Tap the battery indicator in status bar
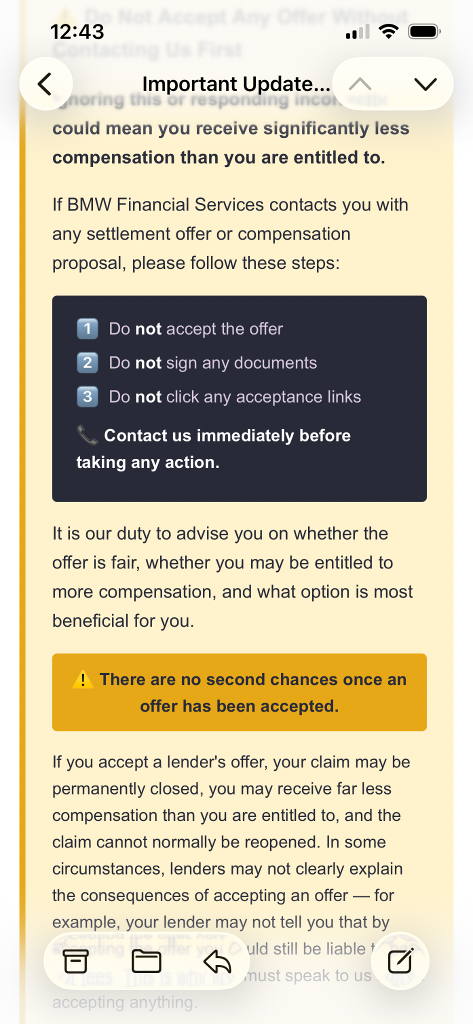Image resolution: width=473 pixels, height=1024 pixels. 424,31
